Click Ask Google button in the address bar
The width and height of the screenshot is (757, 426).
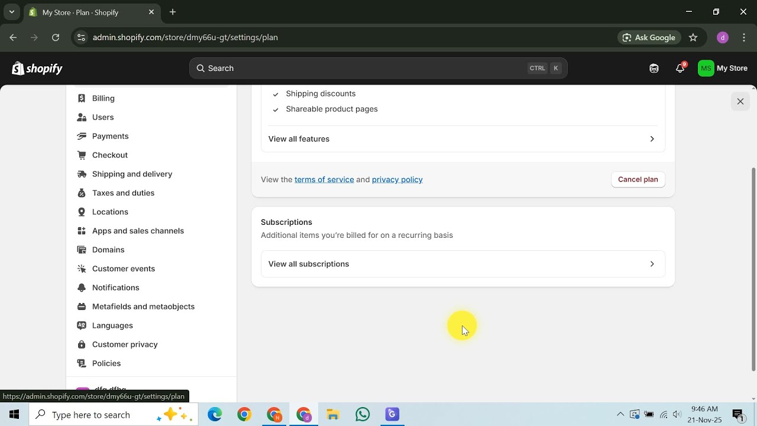coord(649,37)
